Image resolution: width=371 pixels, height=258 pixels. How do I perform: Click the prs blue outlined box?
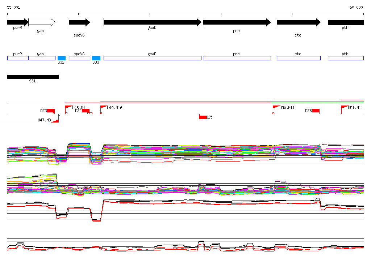coord(237,58)
